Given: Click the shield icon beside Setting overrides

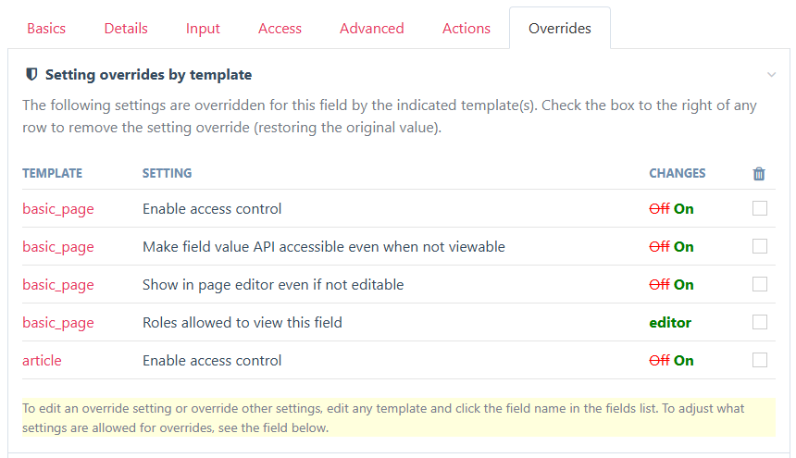Looking at the screenshot, I should pyautogui.click(x=31, y=75).
